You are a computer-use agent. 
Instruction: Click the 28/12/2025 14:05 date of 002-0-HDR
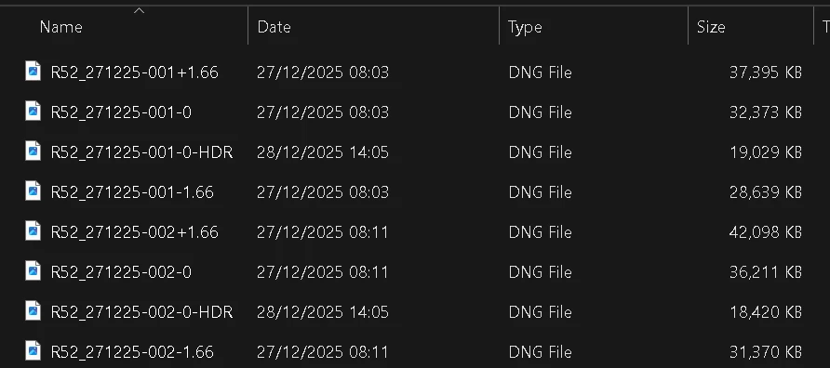click(x=322, y=312)
